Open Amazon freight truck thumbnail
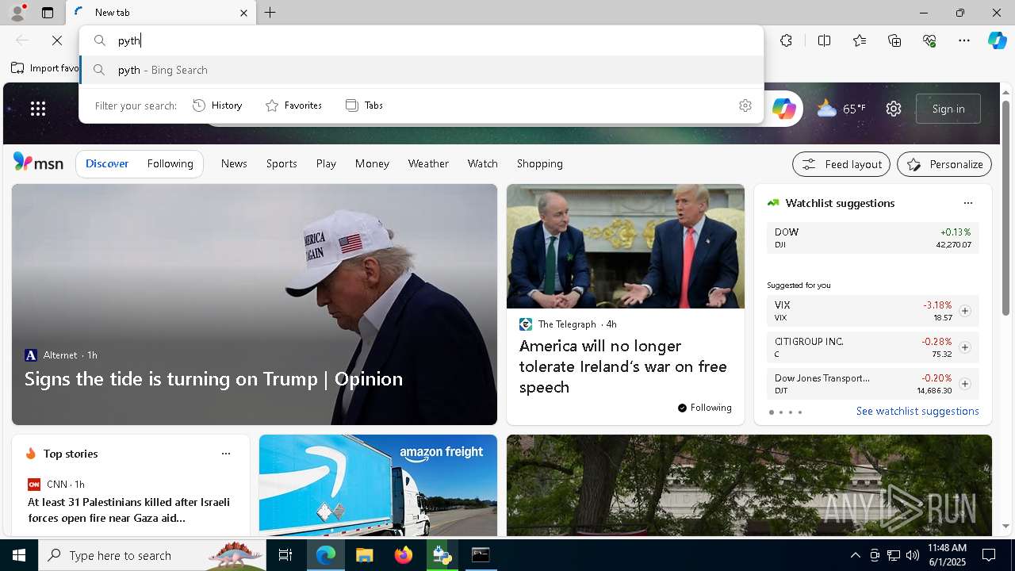This screenshot has height=571, width=1015. (x=378, y=485)
